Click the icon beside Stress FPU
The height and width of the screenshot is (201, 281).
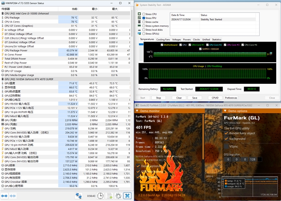point(139,18)
